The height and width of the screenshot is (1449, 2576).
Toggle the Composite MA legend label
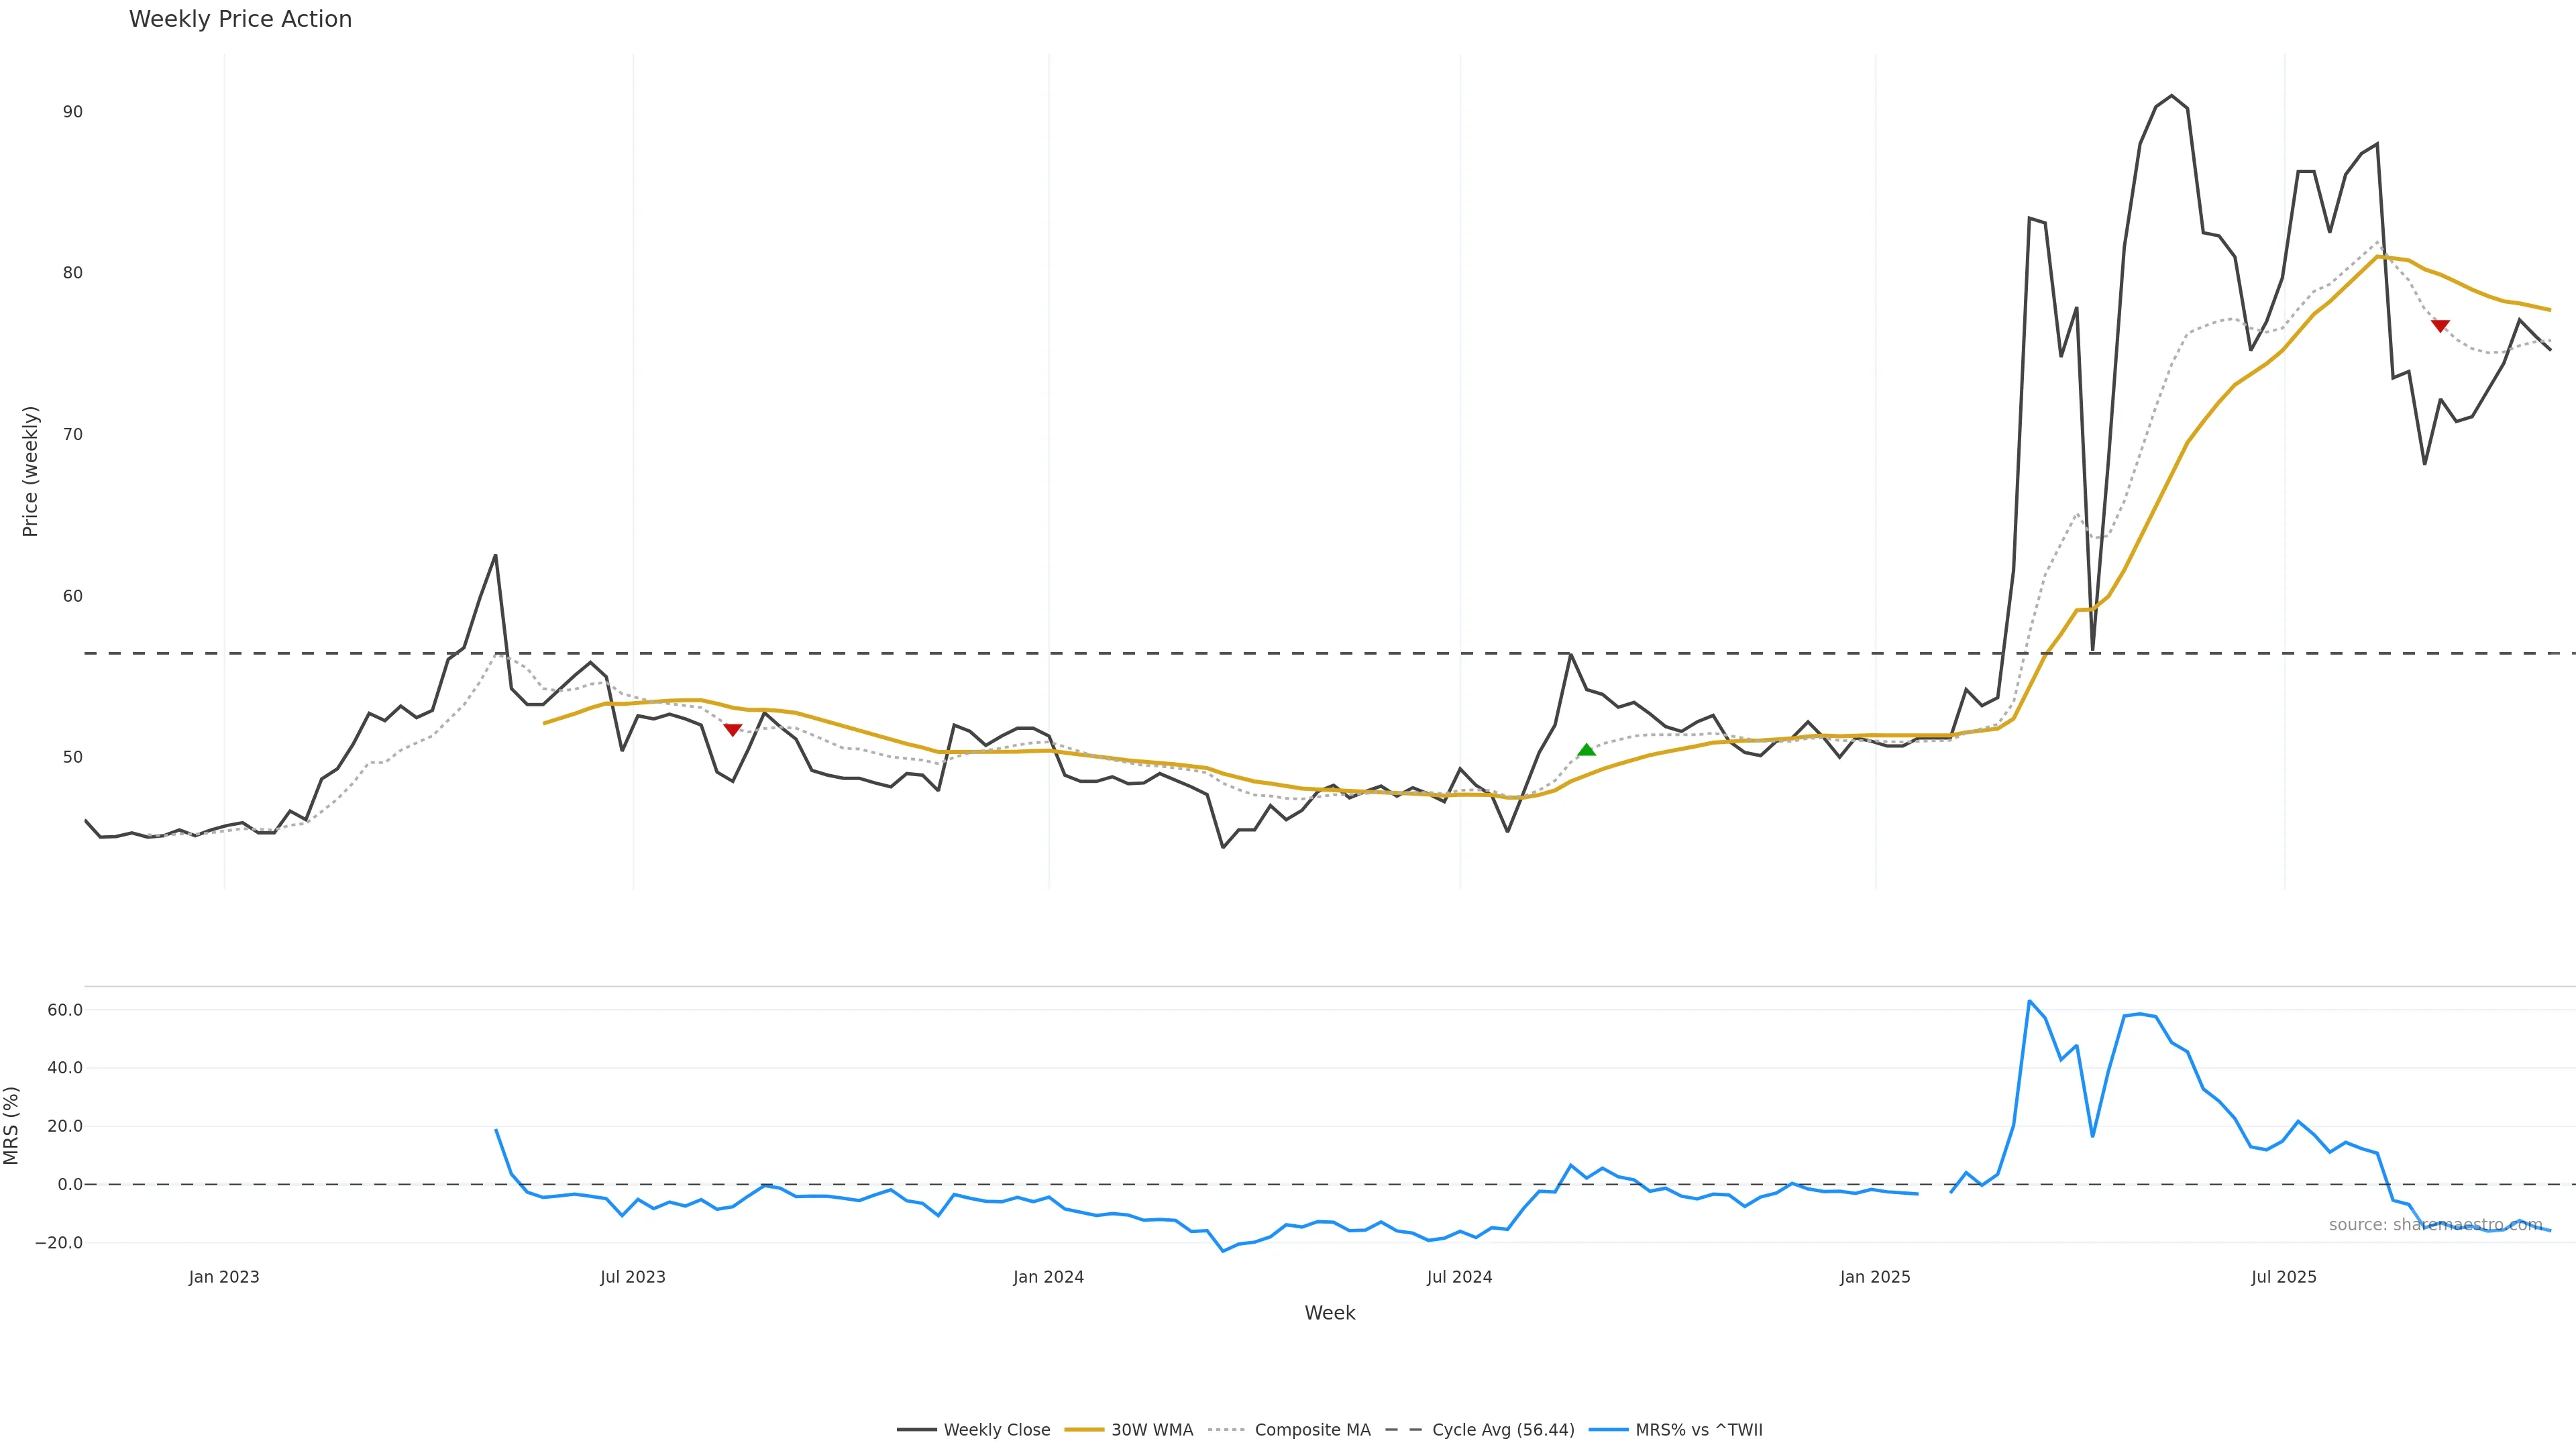click(x=1312, y=1430)
